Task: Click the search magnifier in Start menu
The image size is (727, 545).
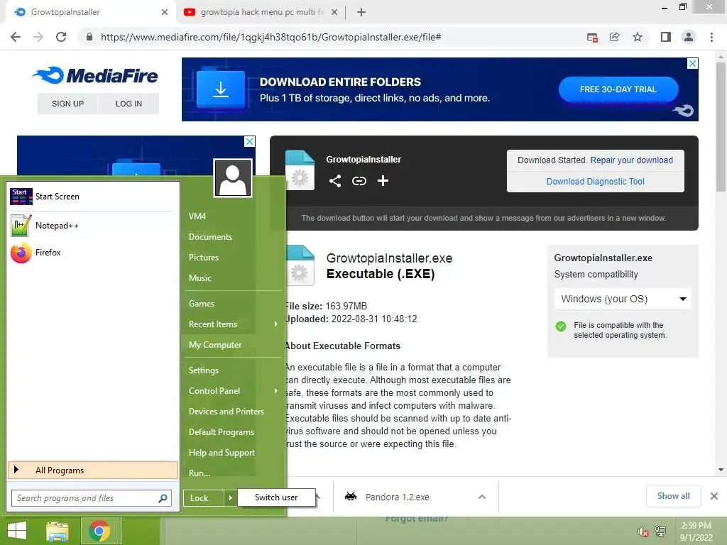Action: [x=163, y=498]
